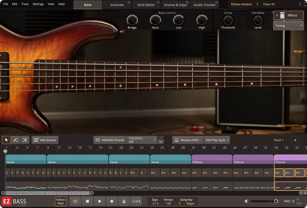Toggle loop playback
The height and width of the screenshot is (208, 307).
click(x=75, y=201)
